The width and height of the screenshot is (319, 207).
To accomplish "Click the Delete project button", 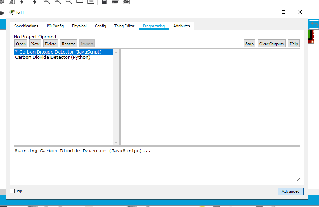I will pos(50,44).
